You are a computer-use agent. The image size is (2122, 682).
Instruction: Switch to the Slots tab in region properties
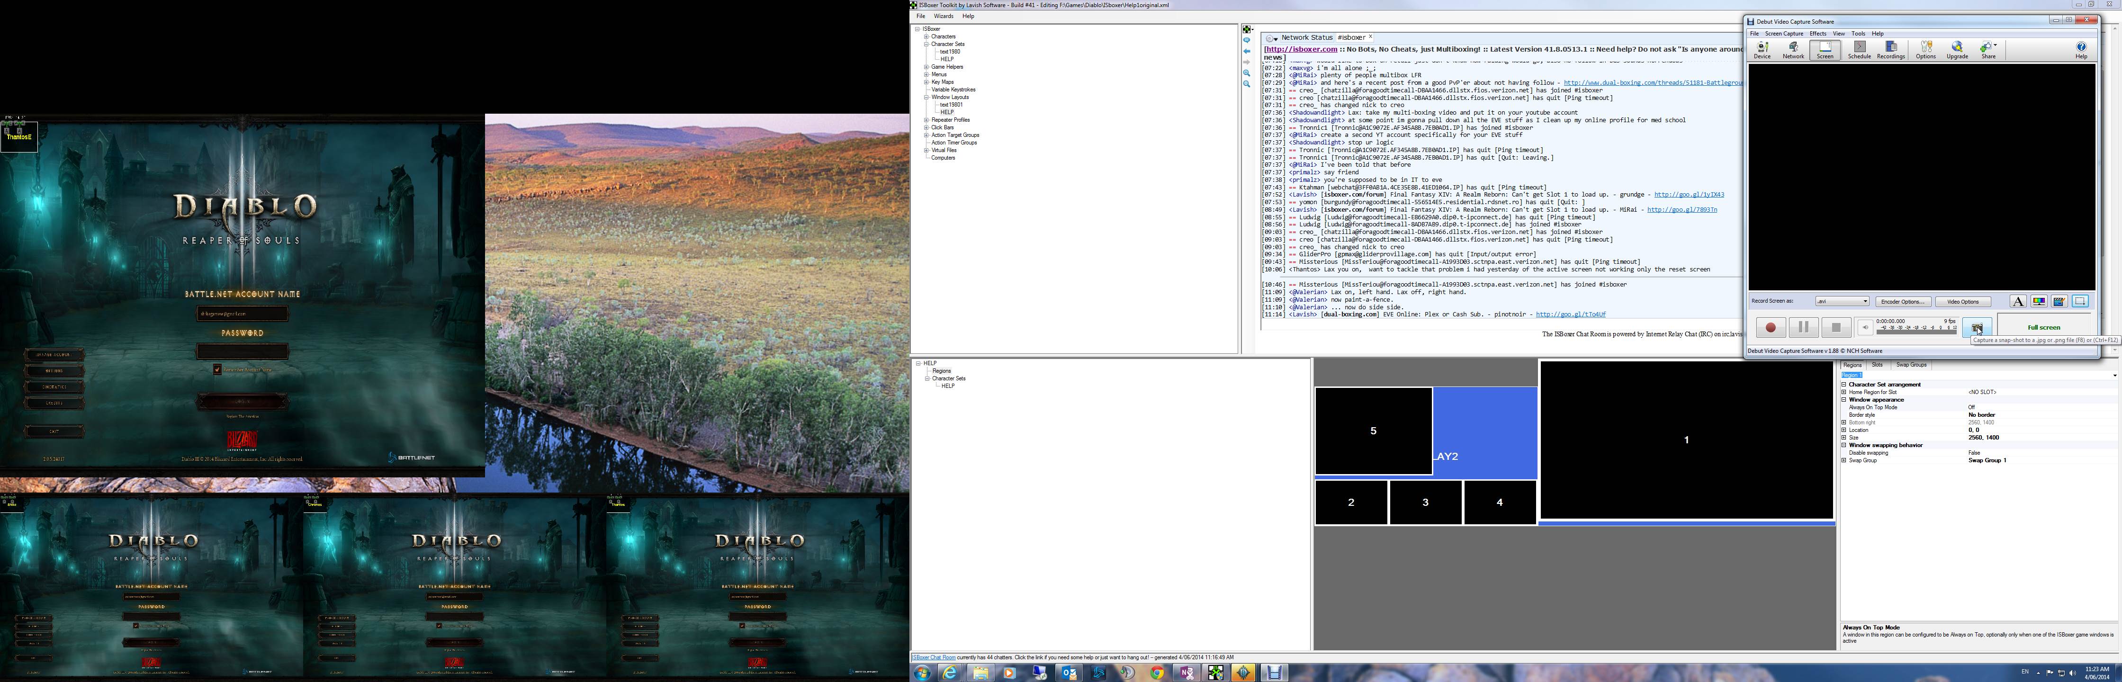(1877, 365)
